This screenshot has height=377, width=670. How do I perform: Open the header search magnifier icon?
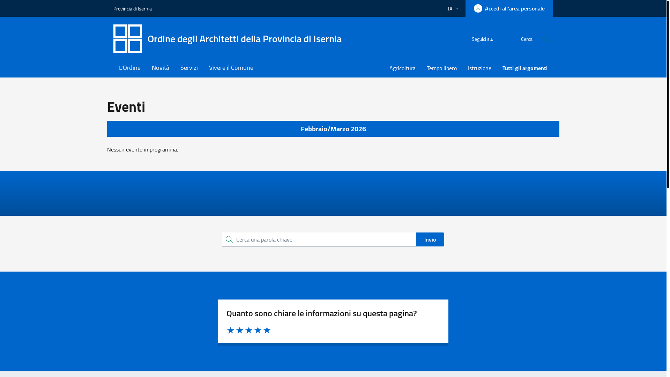click(545, 38)
